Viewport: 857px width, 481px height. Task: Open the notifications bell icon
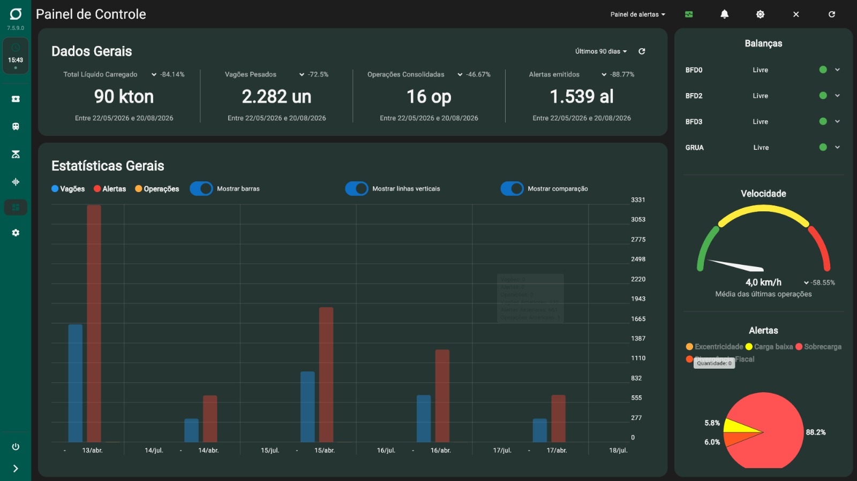point(724,14)
